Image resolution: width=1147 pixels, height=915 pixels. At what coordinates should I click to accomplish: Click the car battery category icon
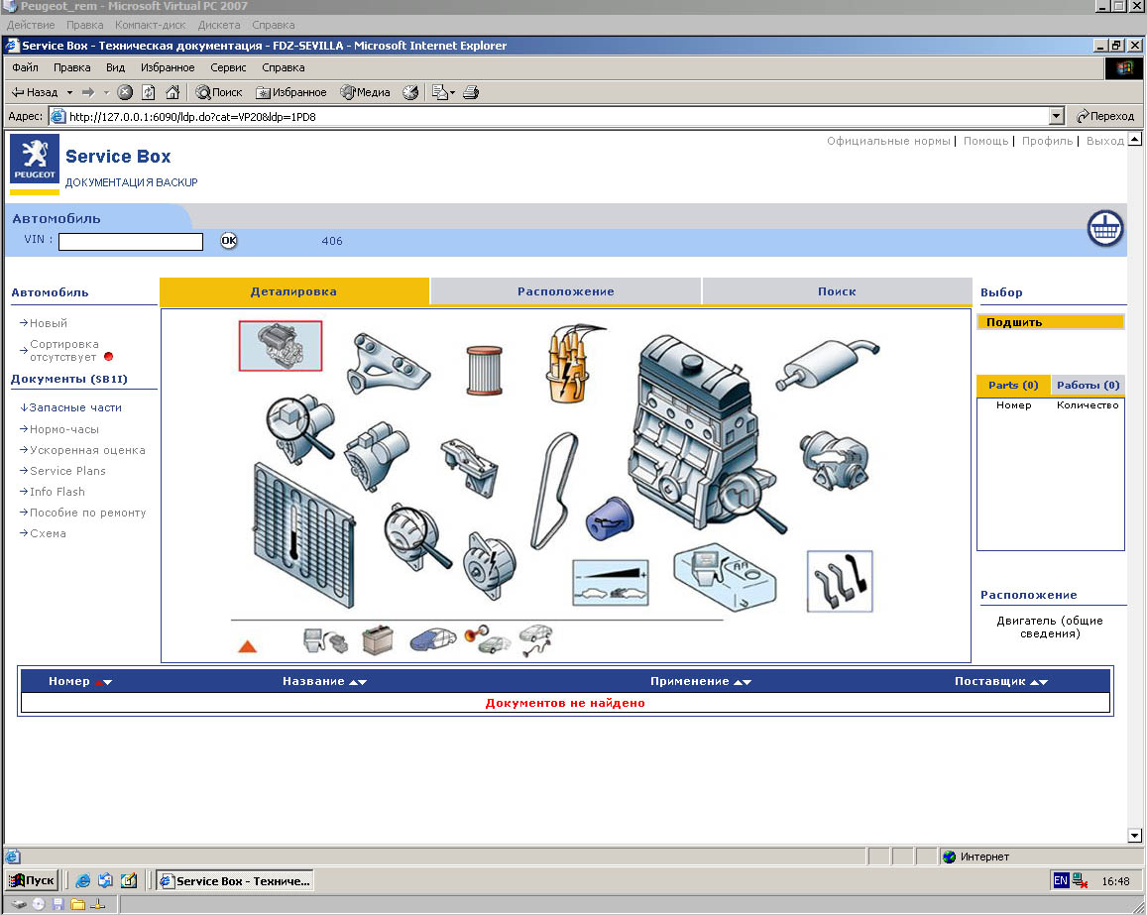(378, 640)
